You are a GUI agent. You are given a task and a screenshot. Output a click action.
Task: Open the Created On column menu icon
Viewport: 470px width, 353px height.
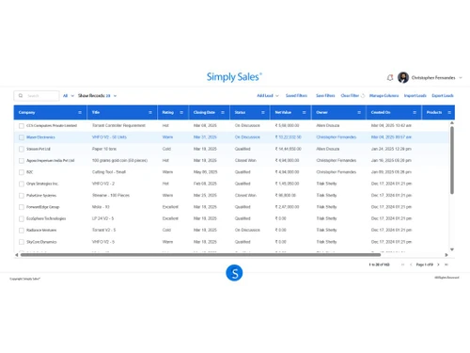[415, 112]
